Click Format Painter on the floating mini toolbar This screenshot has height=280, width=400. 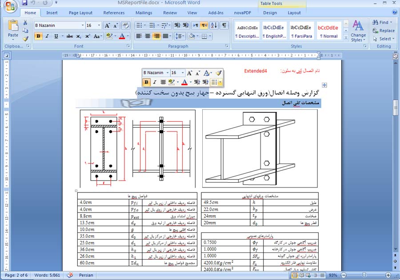[x=218, y=73]
